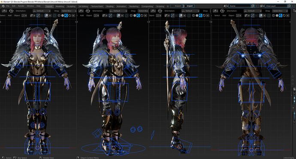
Task: Expand Orientation Default dropdown in leftmost viewport
Action: pos(42,11)
